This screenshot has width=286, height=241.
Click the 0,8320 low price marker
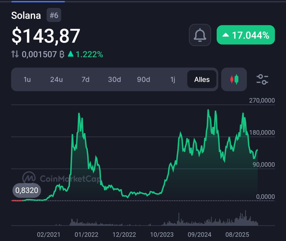coord(26,190)
